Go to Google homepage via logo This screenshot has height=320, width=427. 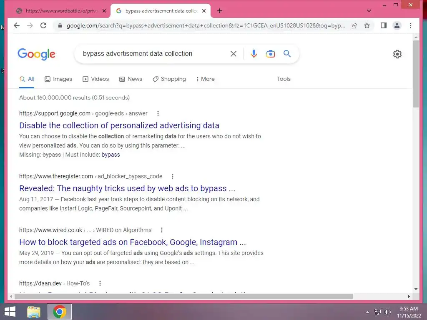tap(37, 54)
